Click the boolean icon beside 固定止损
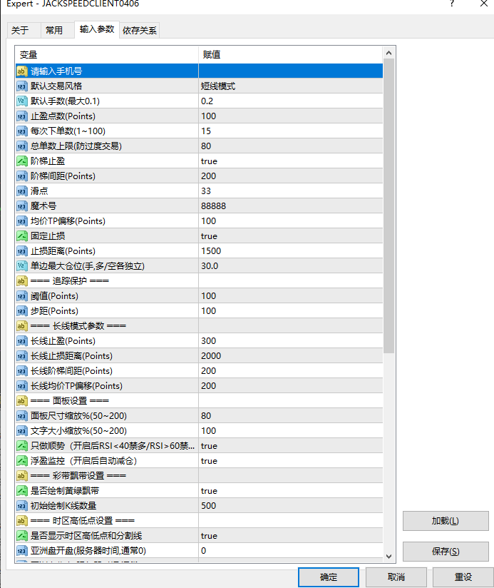This screenshot has height=588, width=494. click(21, 236)
